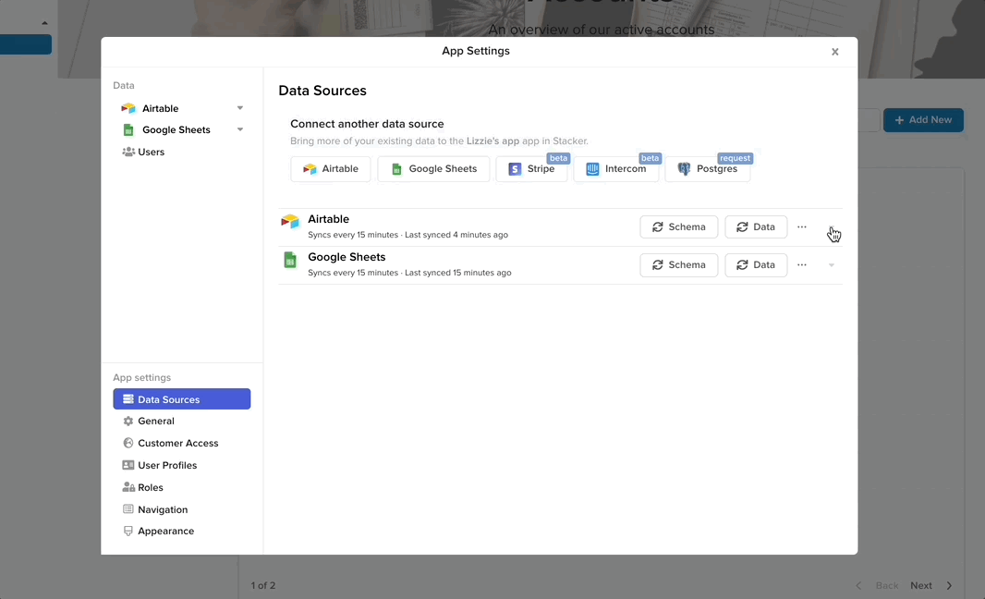
Task: Connect a new Google Sheets data source
Action: pyautogui.click(x=433, y=168)
